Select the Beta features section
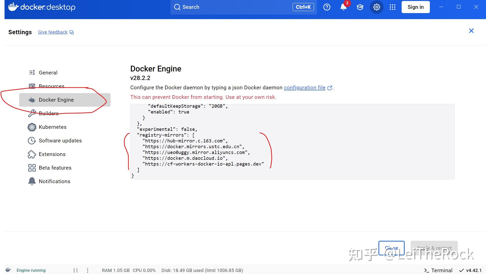Image resolution: width=486 pixels, height=274 pixels. [55, 168]
